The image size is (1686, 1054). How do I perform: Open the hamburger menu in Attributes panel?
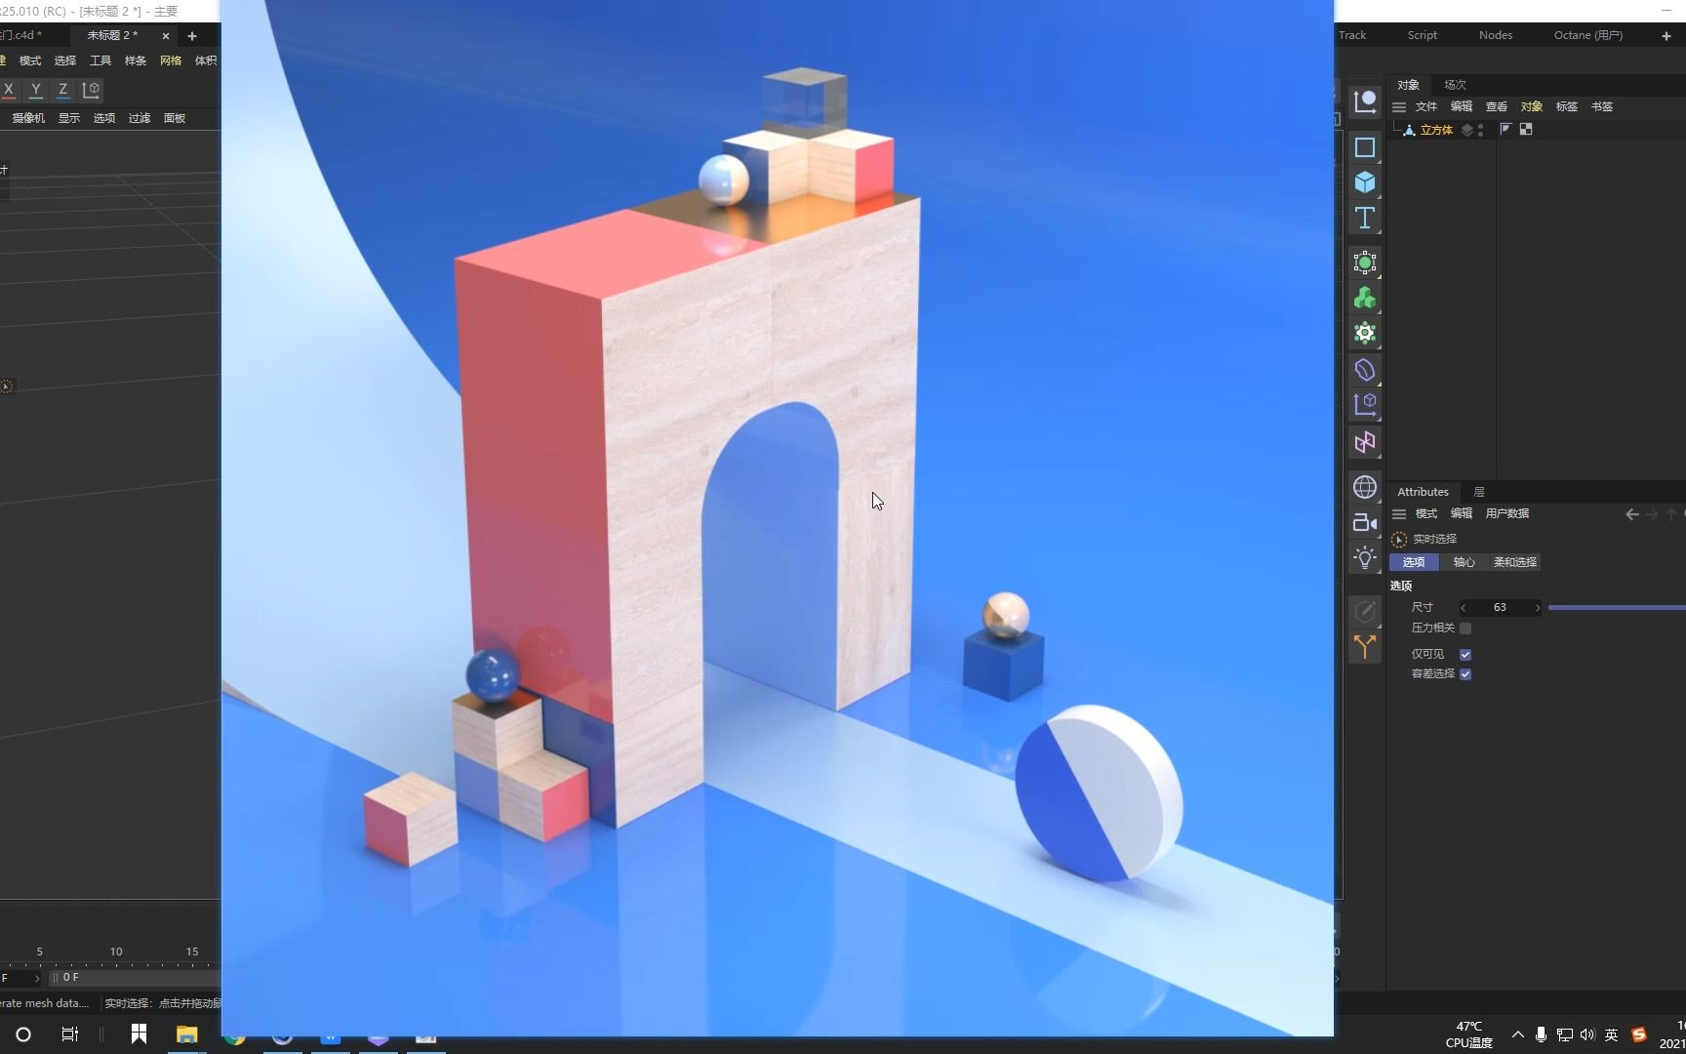pos(1398,512)
